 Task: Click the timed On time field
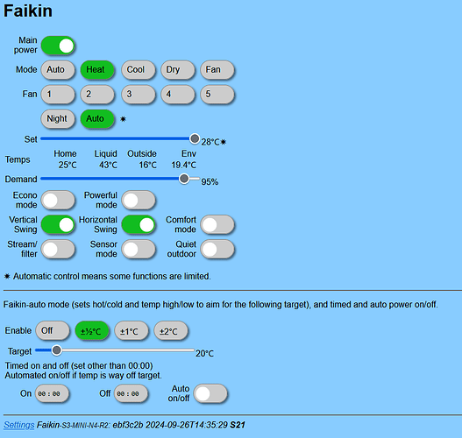(x=52, y=393)
